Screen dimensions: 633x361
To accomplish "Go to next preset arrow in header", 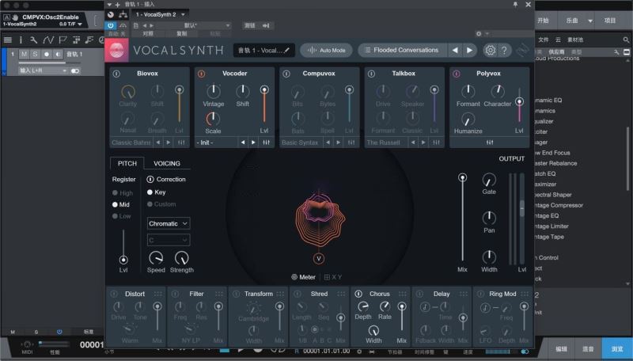I will (x=469, y=50).
